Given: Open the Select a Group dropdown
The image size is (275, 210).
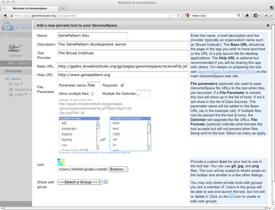Looking at the screenshot, I should point(80,182).
